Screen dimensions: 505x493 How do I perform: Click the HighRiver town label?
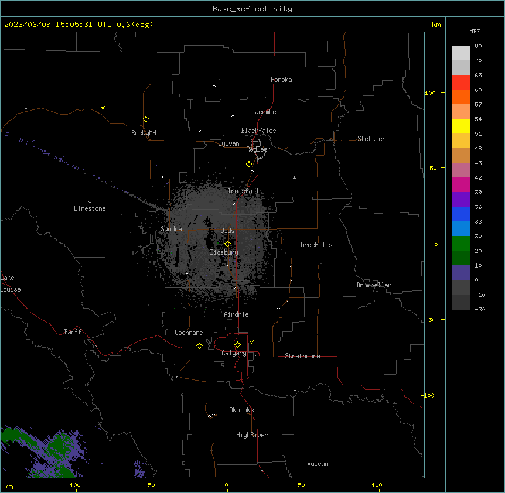tap(252, 435)
